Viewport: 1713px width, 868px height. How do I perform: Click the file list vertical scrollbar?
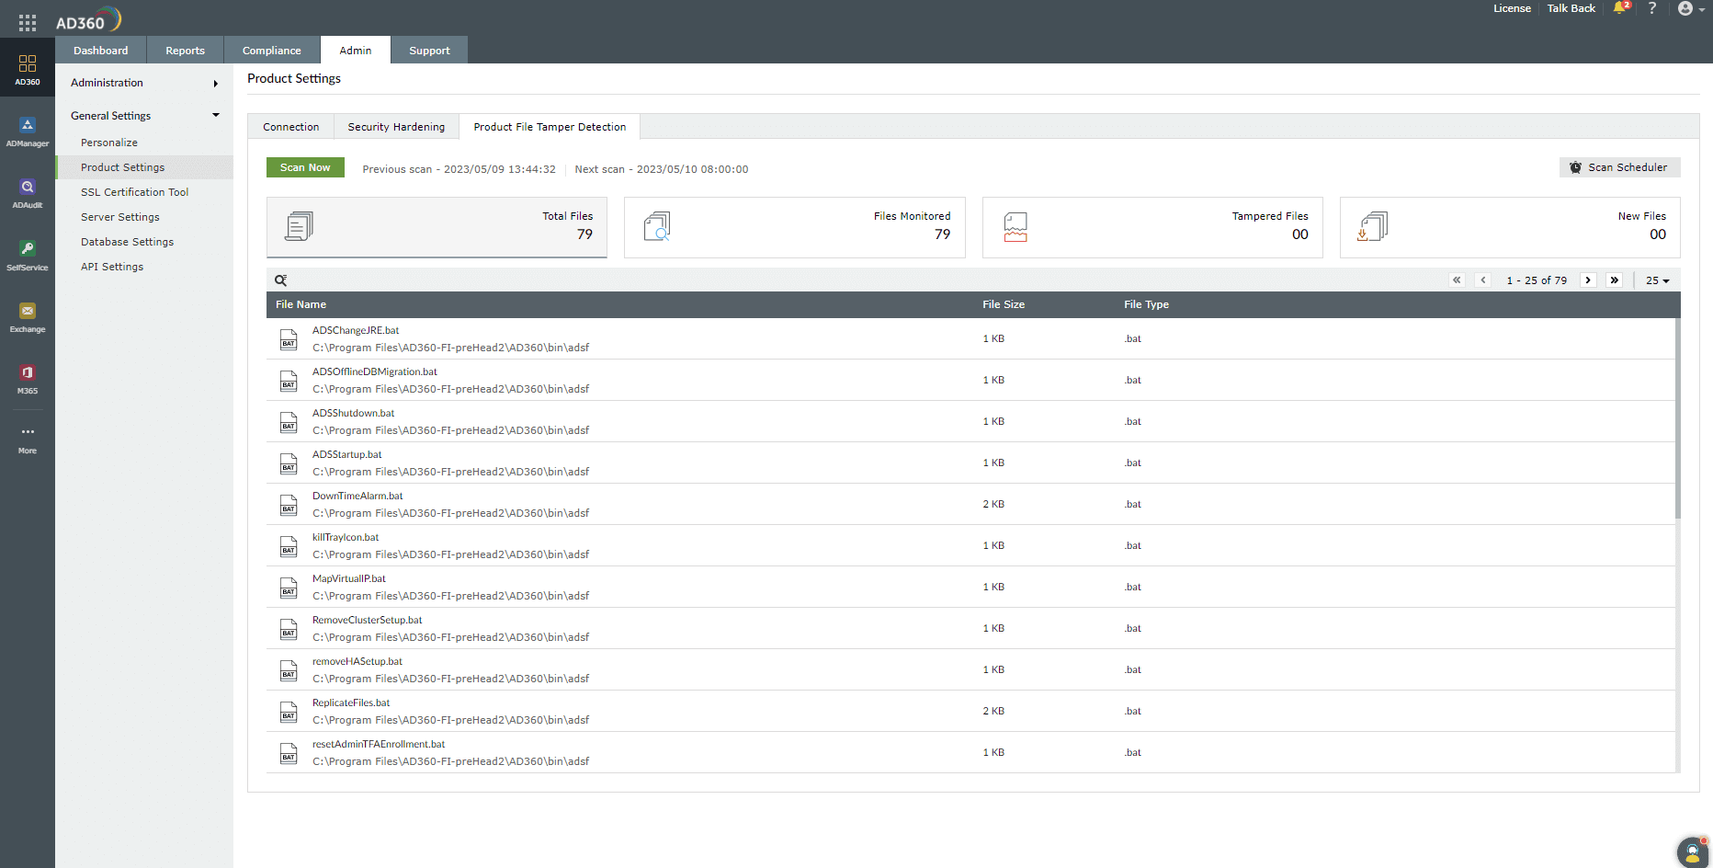coord(1677,418)
